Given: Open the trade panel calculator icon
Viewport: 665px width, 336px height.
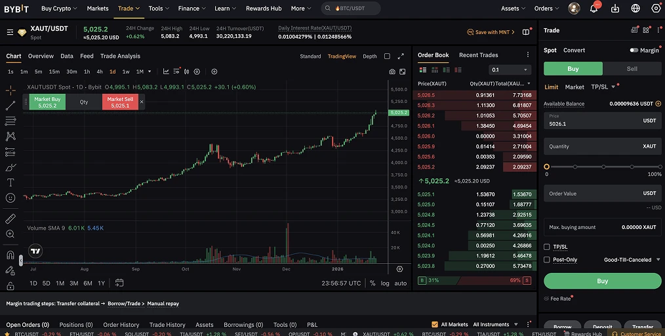Looking at the screenshot, I should [x=634, y=30].
